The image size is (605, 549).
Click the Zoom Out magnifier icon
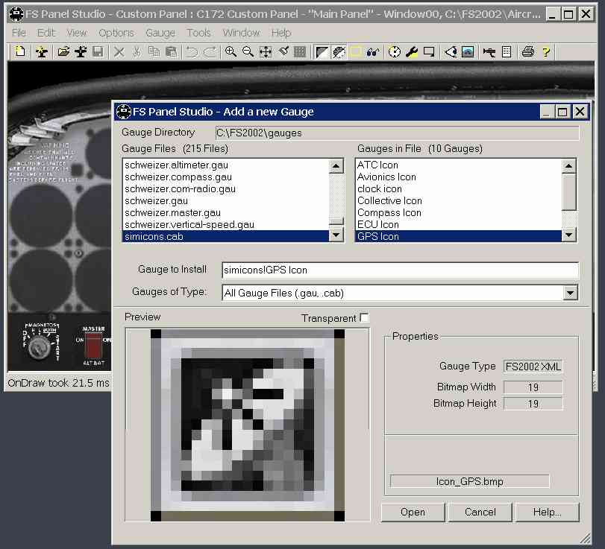pyautogui.click(x=248, y=51)
